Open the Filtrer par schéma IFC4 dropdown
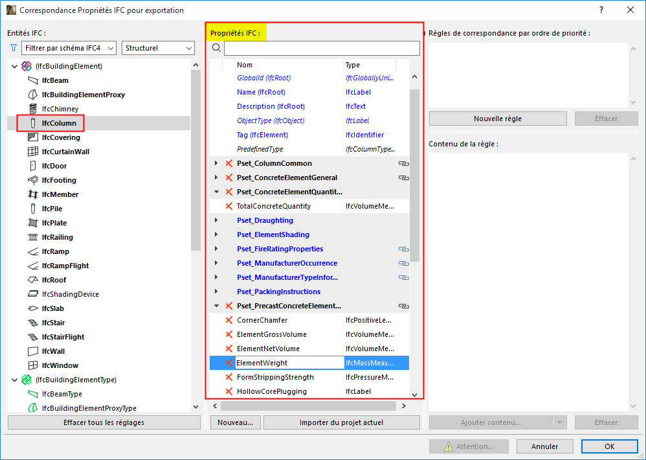Screen dimensions: 646x460 point(69,48)
